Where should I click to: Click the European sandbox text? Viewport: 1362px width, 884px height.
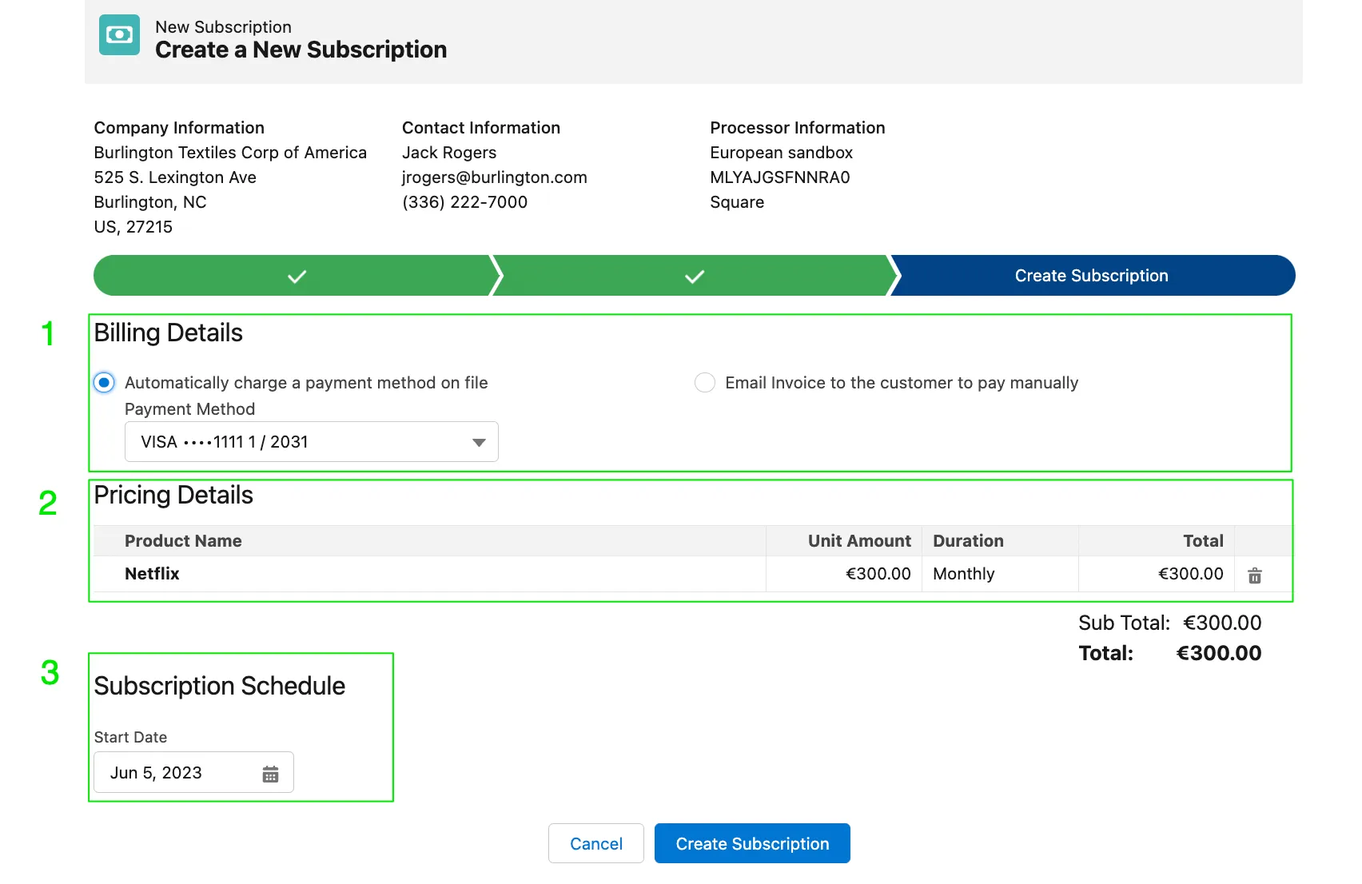(x=781, y=153)
